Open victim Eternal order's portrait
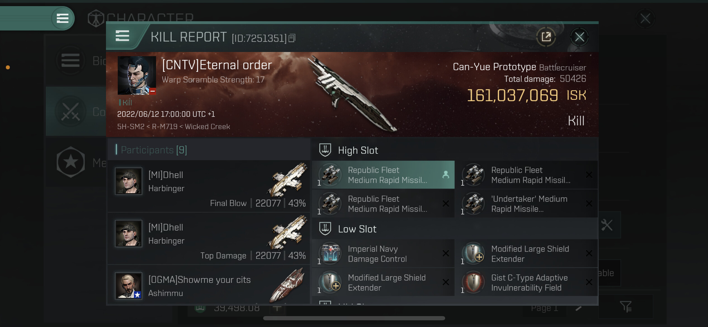 137,75
